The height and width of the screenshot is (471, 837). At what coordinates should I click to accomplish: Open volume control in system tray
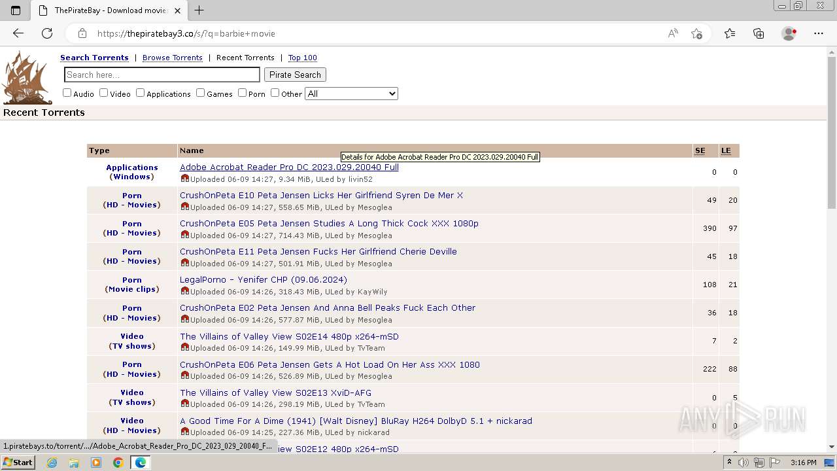click(x=743, y=462)
